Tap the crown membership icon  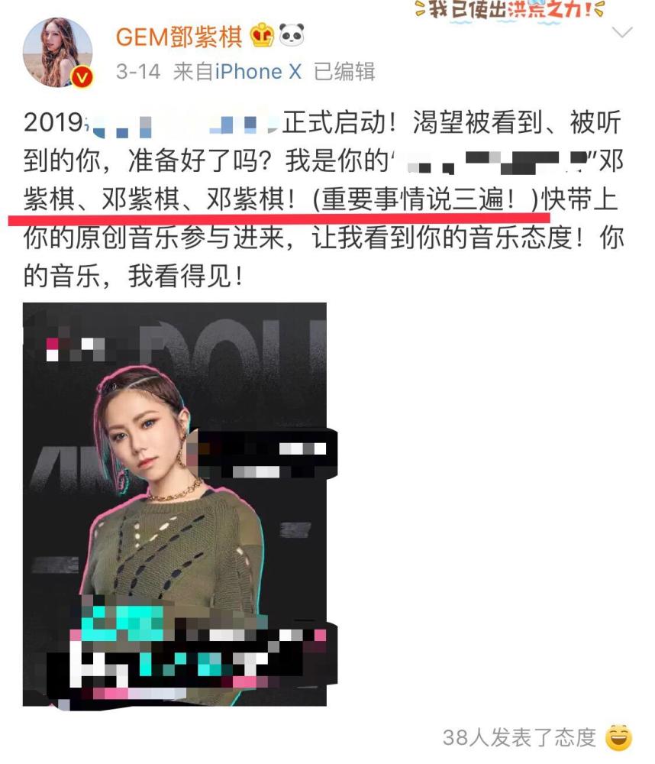(x=262, y=35)
